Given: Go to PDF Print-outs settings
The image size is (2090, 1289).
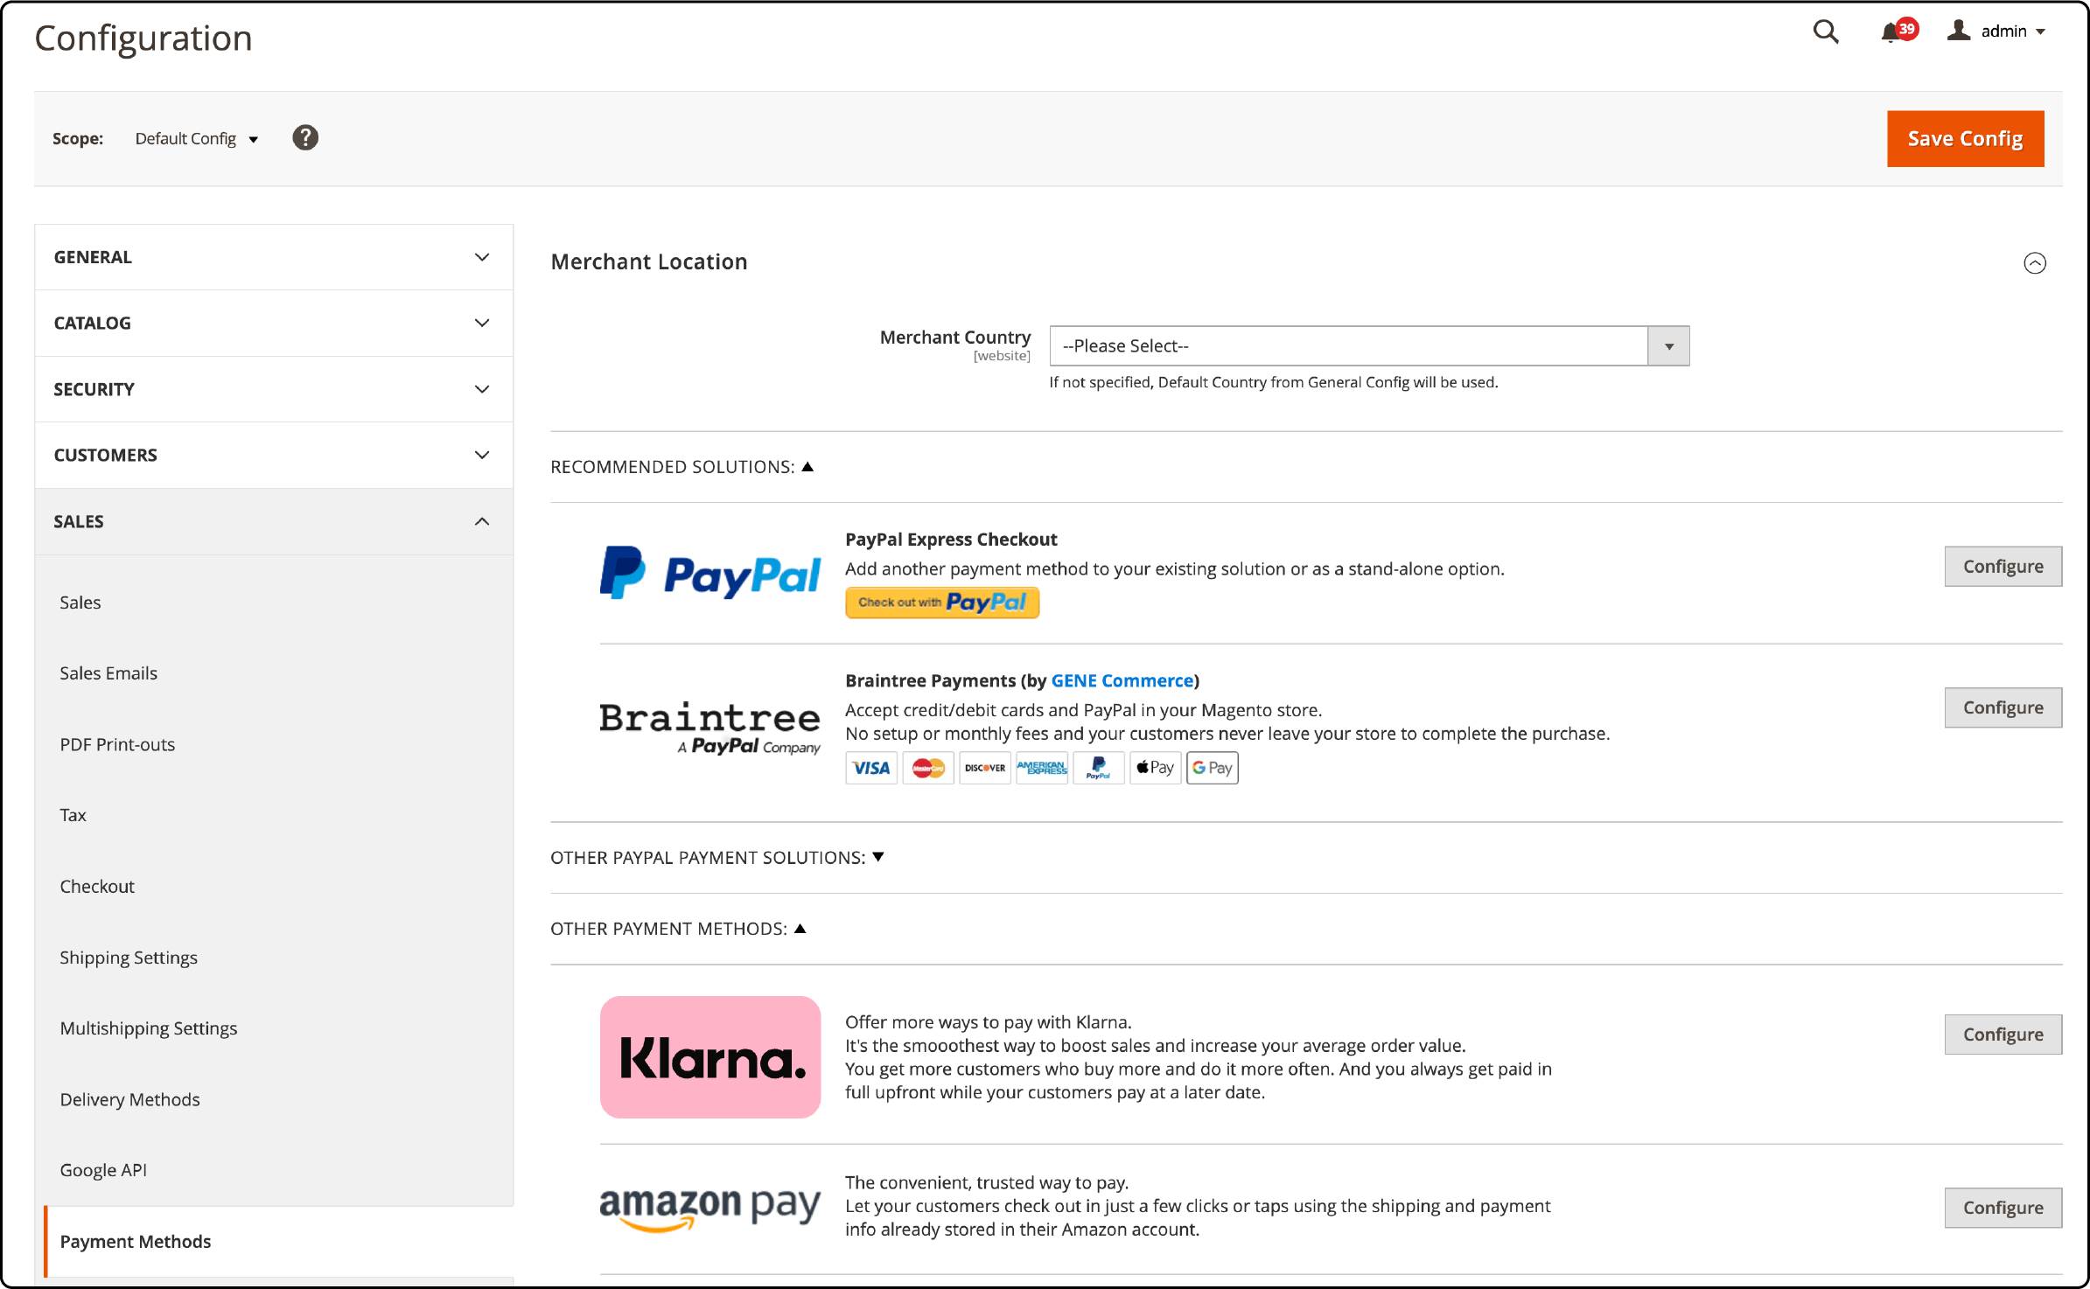Looking at the screenshot, I should [x=117, y=744].
